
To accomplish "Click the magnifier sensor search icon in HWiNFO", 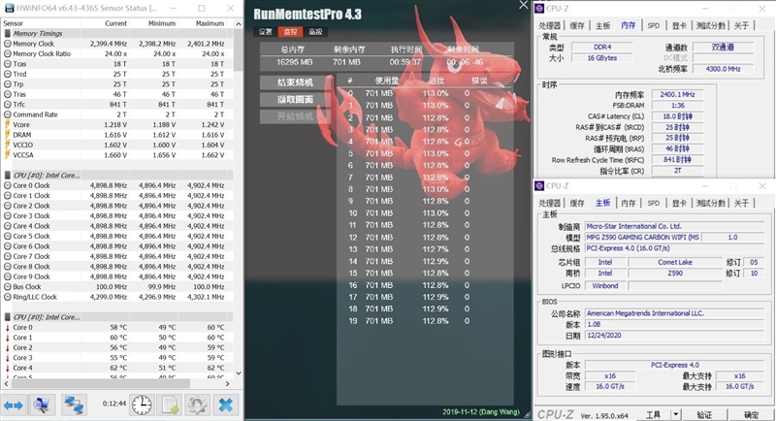I will tap(41, 405).
